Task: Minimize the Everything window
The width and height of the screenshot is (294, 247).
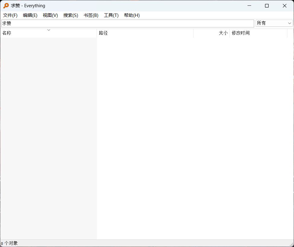Action: pyautogui.click(x=249, y=6)
